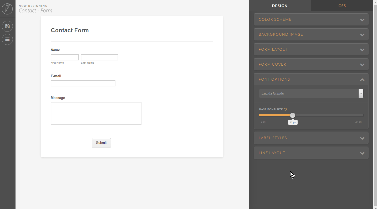Switch to the CSS tab

342,6
